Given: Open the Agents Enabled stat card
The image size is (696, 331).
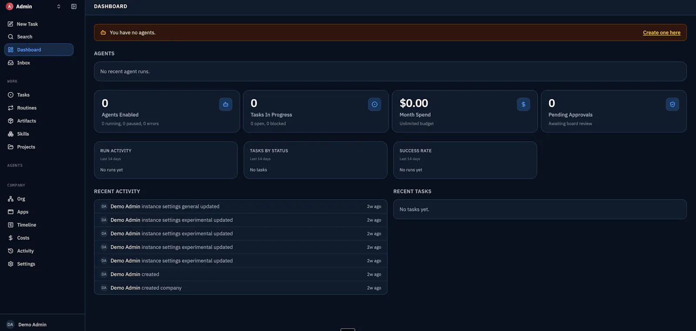Looking at the screenshot, I should [167, 111].
